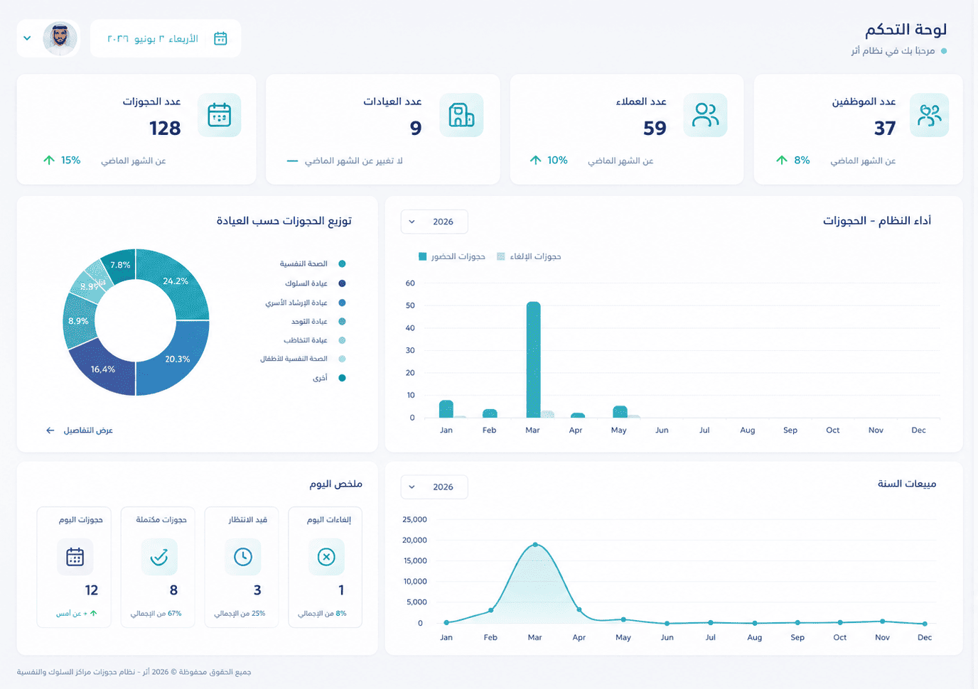The height and width of the screenshot is (689, 978).
Task: Click the arrow icon next to عرض التفاصيل
Action: (x=50, y=430)
